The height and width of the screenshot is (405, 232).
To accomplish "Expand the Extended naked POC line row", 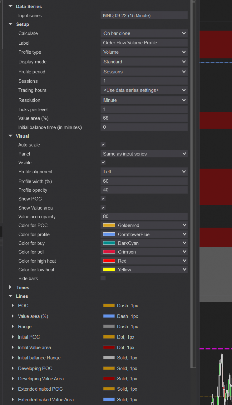I will click(13, 389).
